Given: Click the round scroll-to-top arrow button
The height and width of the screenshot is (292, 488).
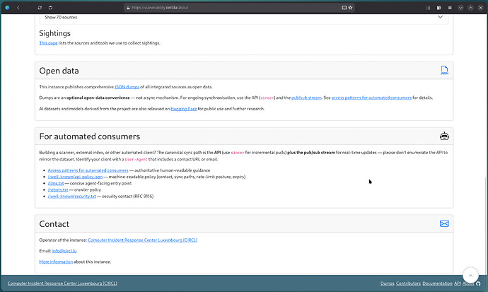Looking at the screenshot, I should click(470, 275).
